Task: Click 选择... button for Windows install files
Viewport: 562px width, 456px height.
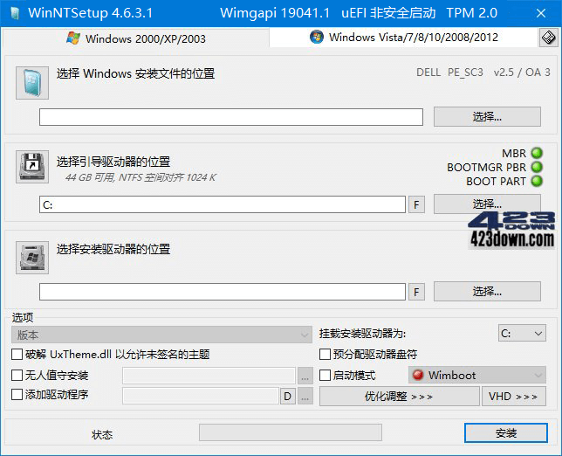Action: pyautogui.click(x=487, y=116)
